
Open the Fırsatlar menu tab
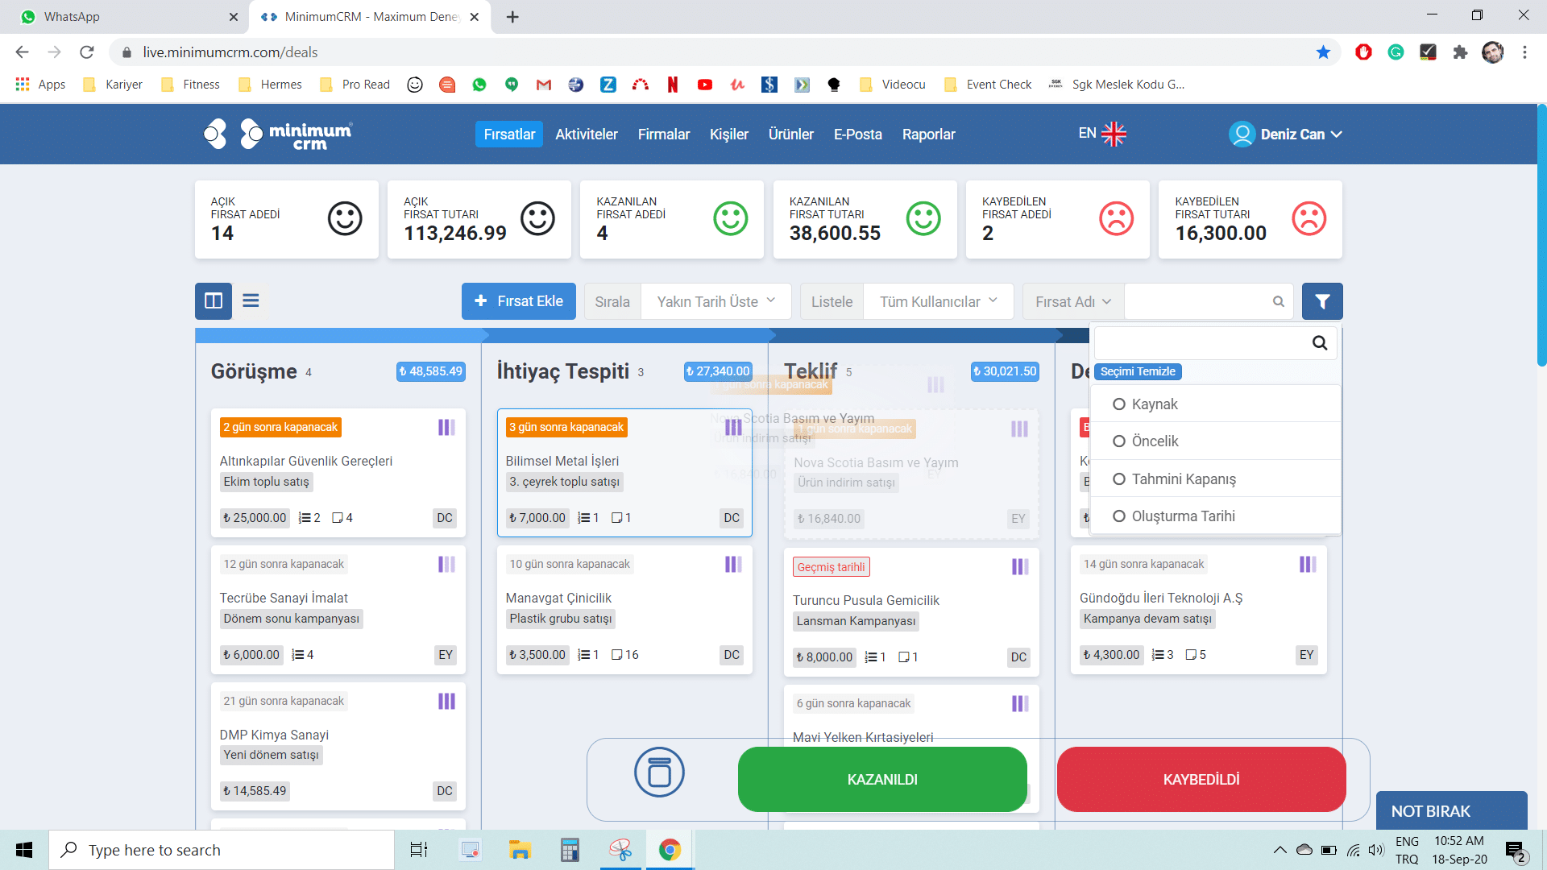pyautogui.click(x=509, y=134)
